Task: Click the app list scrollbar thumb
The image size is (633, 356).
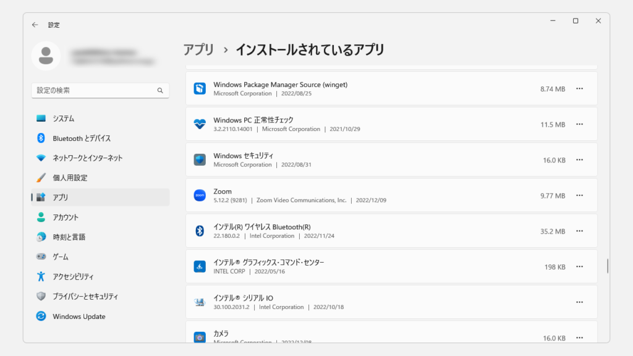Action: coord(607,266)
